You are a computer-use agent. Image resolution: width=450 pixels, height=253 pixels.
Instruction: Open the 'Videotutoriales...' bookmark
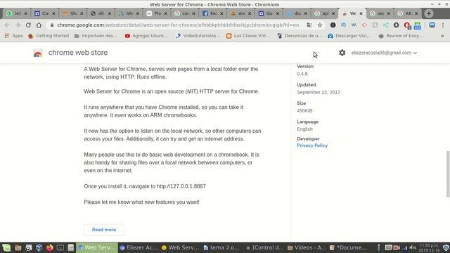click(198, 36)
